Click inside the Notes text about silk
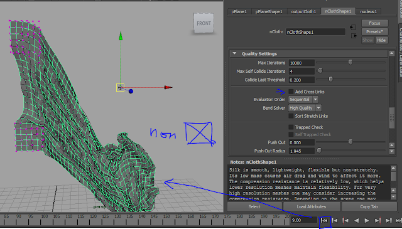The image size is (402, 229). [x=309, y=183]
